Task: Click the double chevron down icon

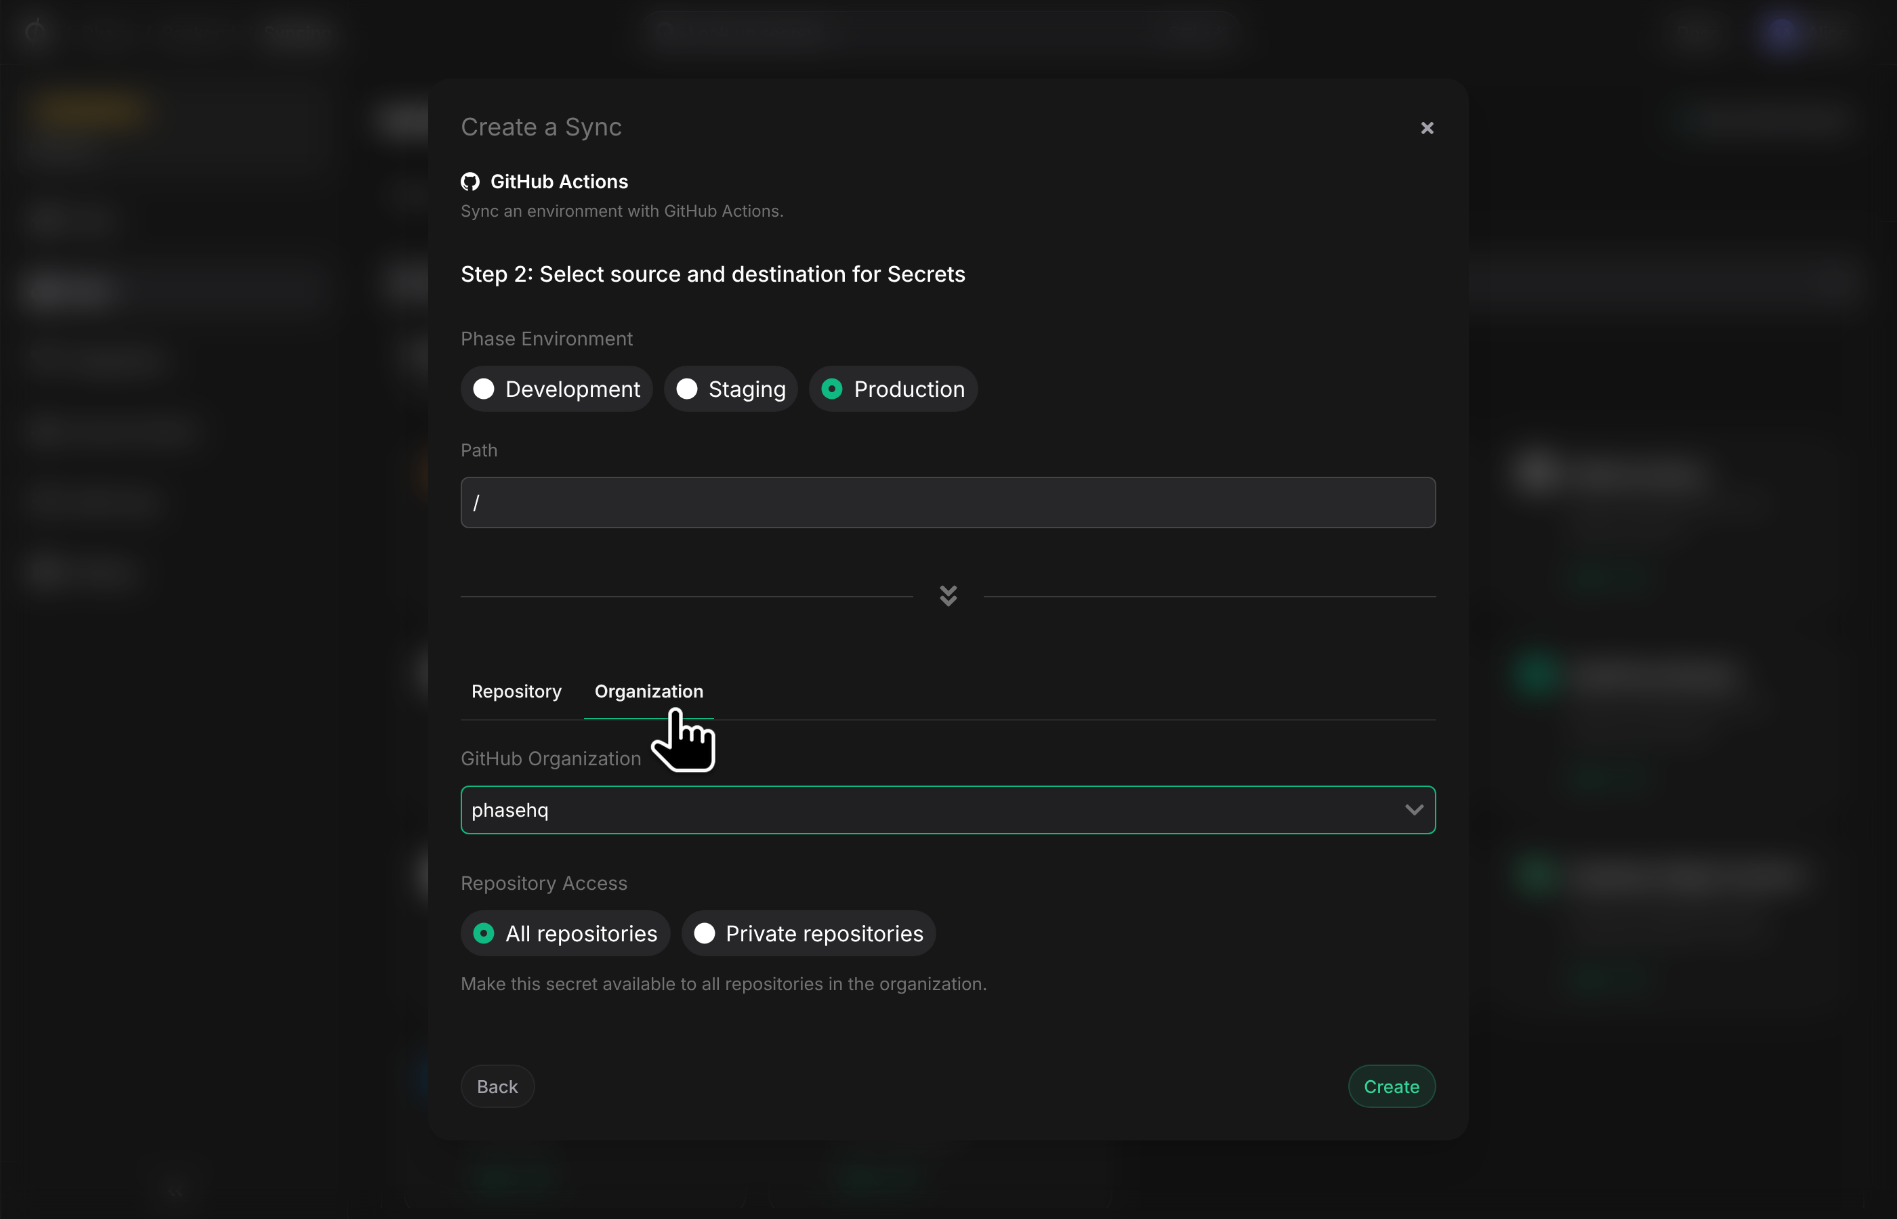Action: [x=948, y=596]
